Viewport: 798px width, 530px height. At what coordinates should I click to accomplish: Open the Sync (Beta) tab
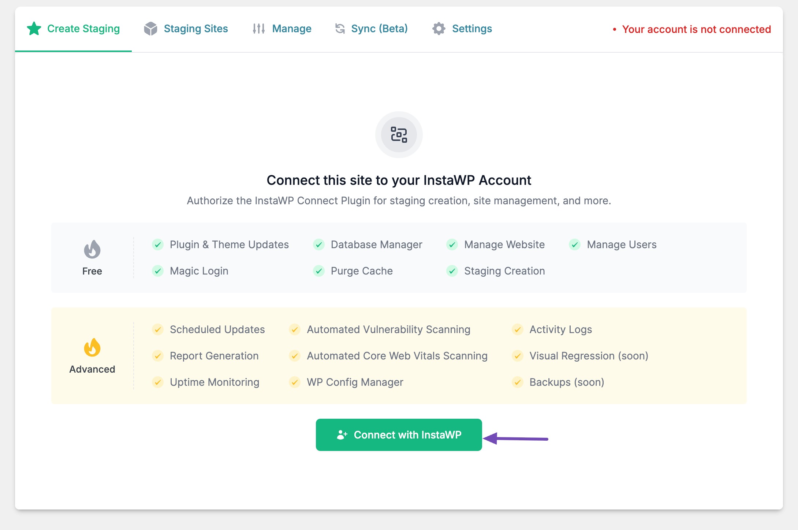click(379, 29)
